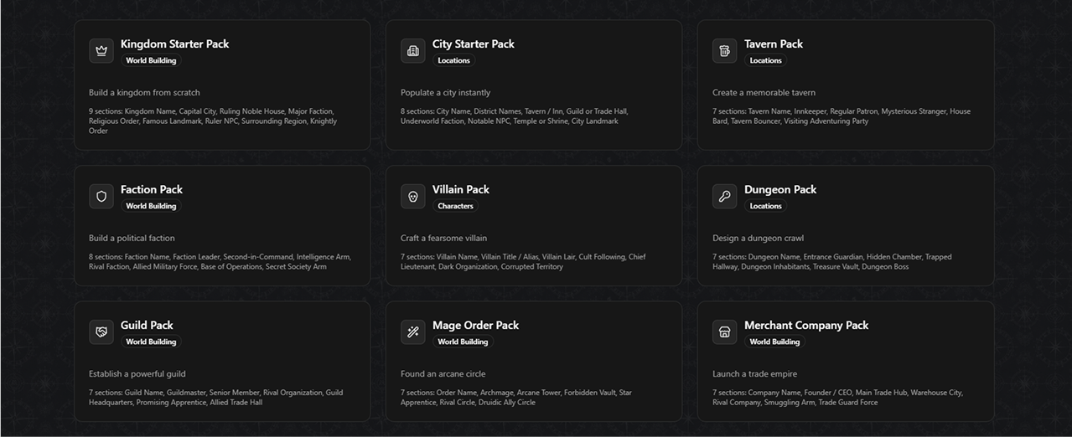Screen dimensions: 1072x437
Task: Click World Building tag under Mage Order Pack
Action: point(463,342)
